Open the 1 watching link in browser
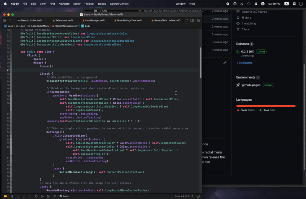This screenshot has width=306, height=199. 246,23
